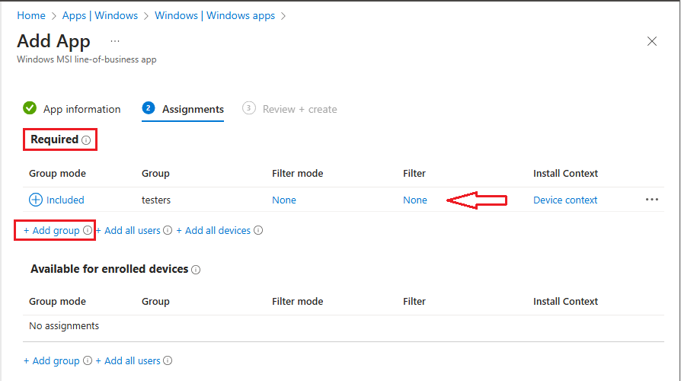The height and width of the screenshot is (381, 681).
Task: Click the green checkmark on App information
Action: 30,107
